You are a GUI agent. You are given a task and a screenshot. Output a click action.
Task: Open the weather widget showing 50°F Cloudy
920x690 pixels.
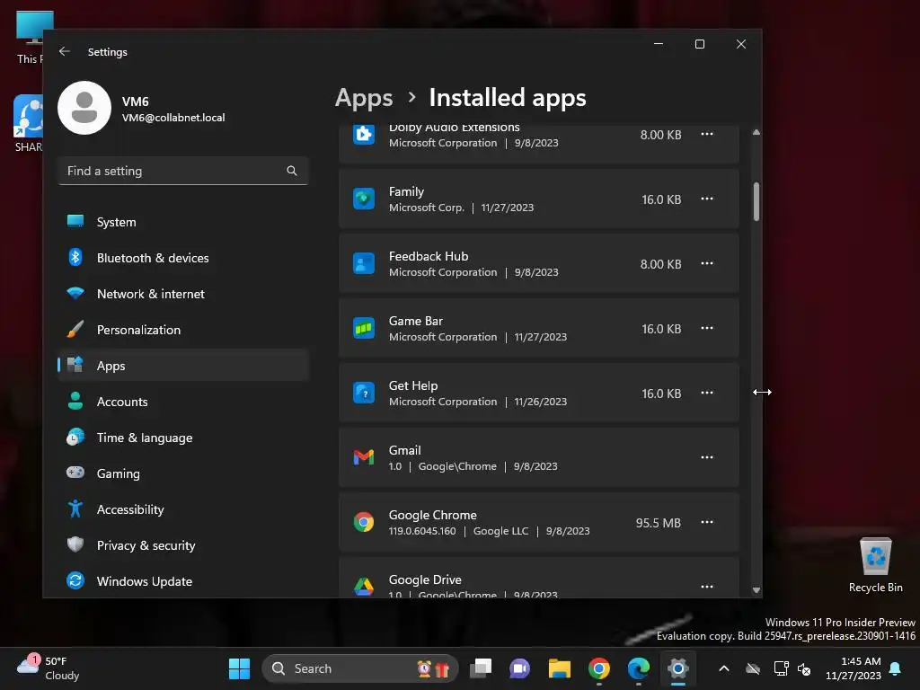[49, 668]
